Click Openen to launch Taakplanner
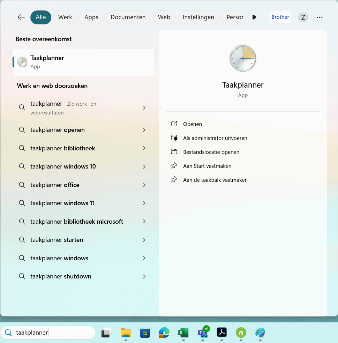Viewport: 338px width, 343px height. (193, 124)
